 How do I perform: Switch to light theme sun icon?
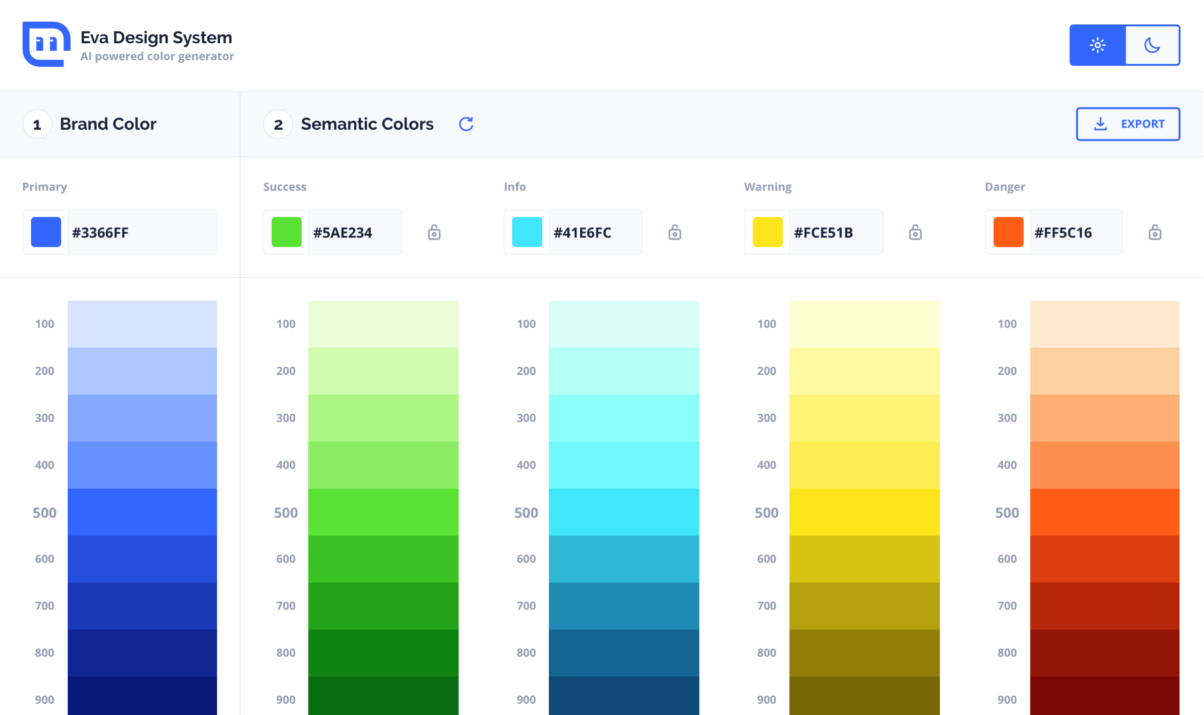point(1097,45)
